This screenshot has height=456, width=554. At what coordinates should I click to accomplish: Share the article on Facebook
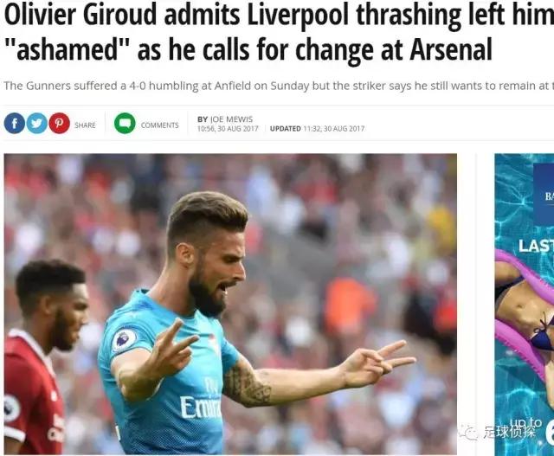(x=15, y=123)
